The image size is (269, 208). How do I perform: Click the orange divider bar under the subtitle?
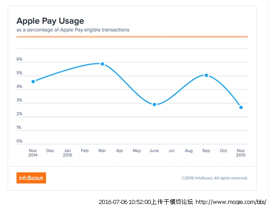[x=132, y=37]
